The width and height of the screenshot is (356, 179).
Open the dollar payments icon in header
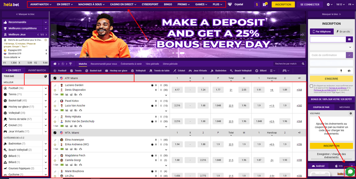coord(257,4)
